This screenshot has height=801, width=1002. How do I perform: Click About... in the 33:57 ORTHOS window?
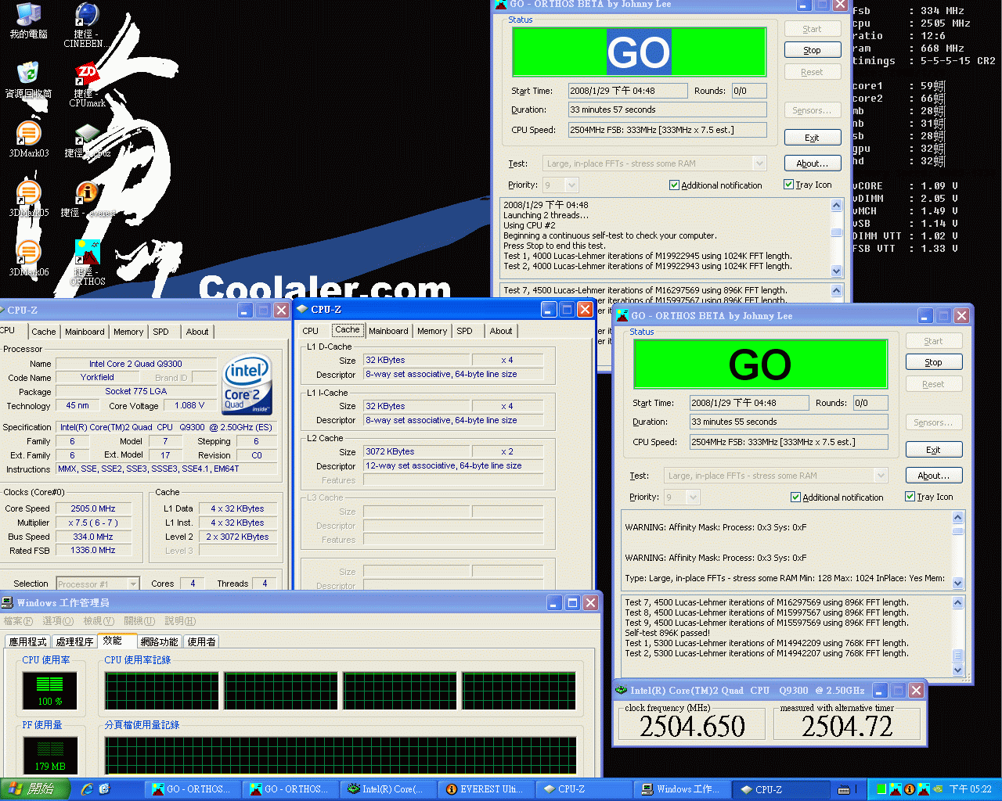(x=813, y=163)
